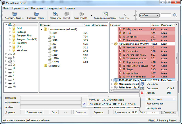The width and height of the screenshot is (182, 124).
Task: Select track 05 Король дороги
Action: pos(146,62)
